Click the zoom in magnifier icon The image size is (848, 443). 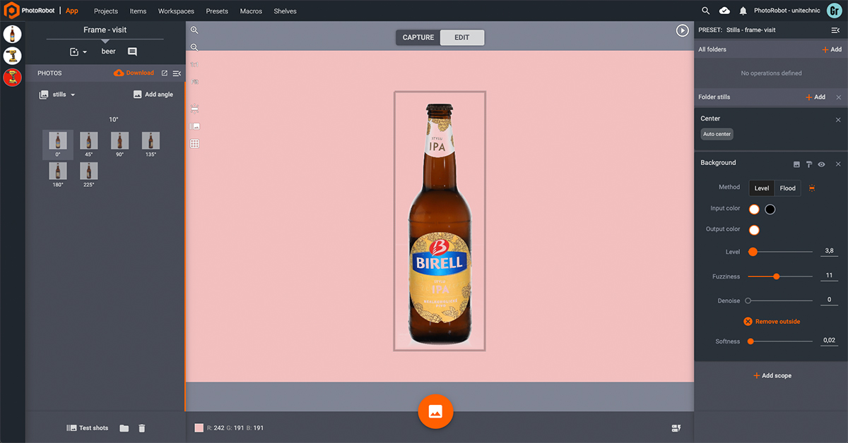(194, 30)
